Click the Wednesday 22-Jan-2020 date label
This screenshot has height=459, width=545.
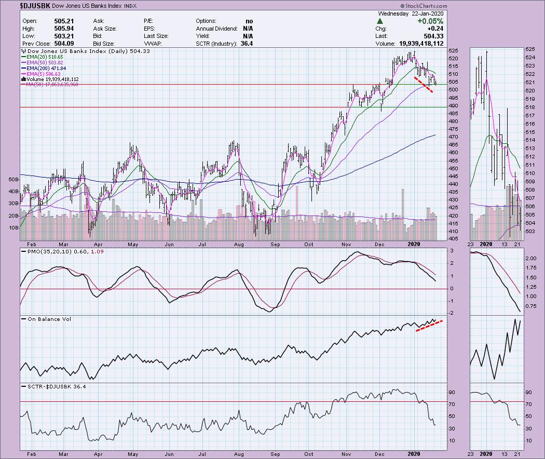[411, 14]
